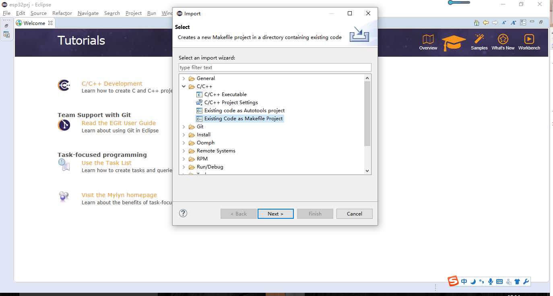Click the Next > button

[275, 214]
